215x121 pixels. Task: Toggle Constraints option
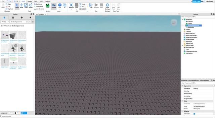tap(38, 6)
